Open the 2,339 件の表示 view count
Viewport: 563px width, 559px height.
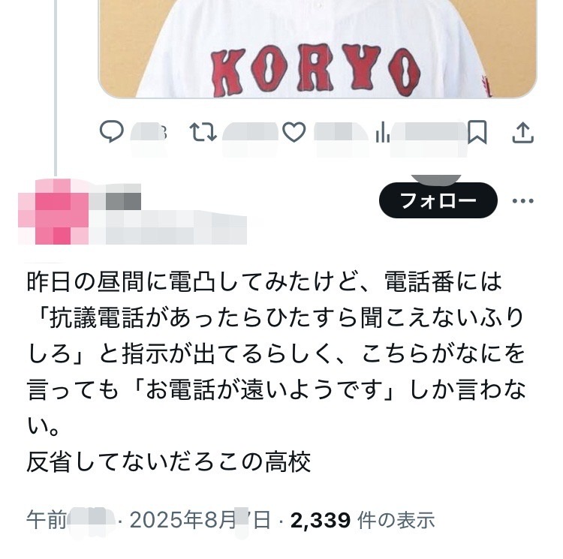click(x=363, y=520)
